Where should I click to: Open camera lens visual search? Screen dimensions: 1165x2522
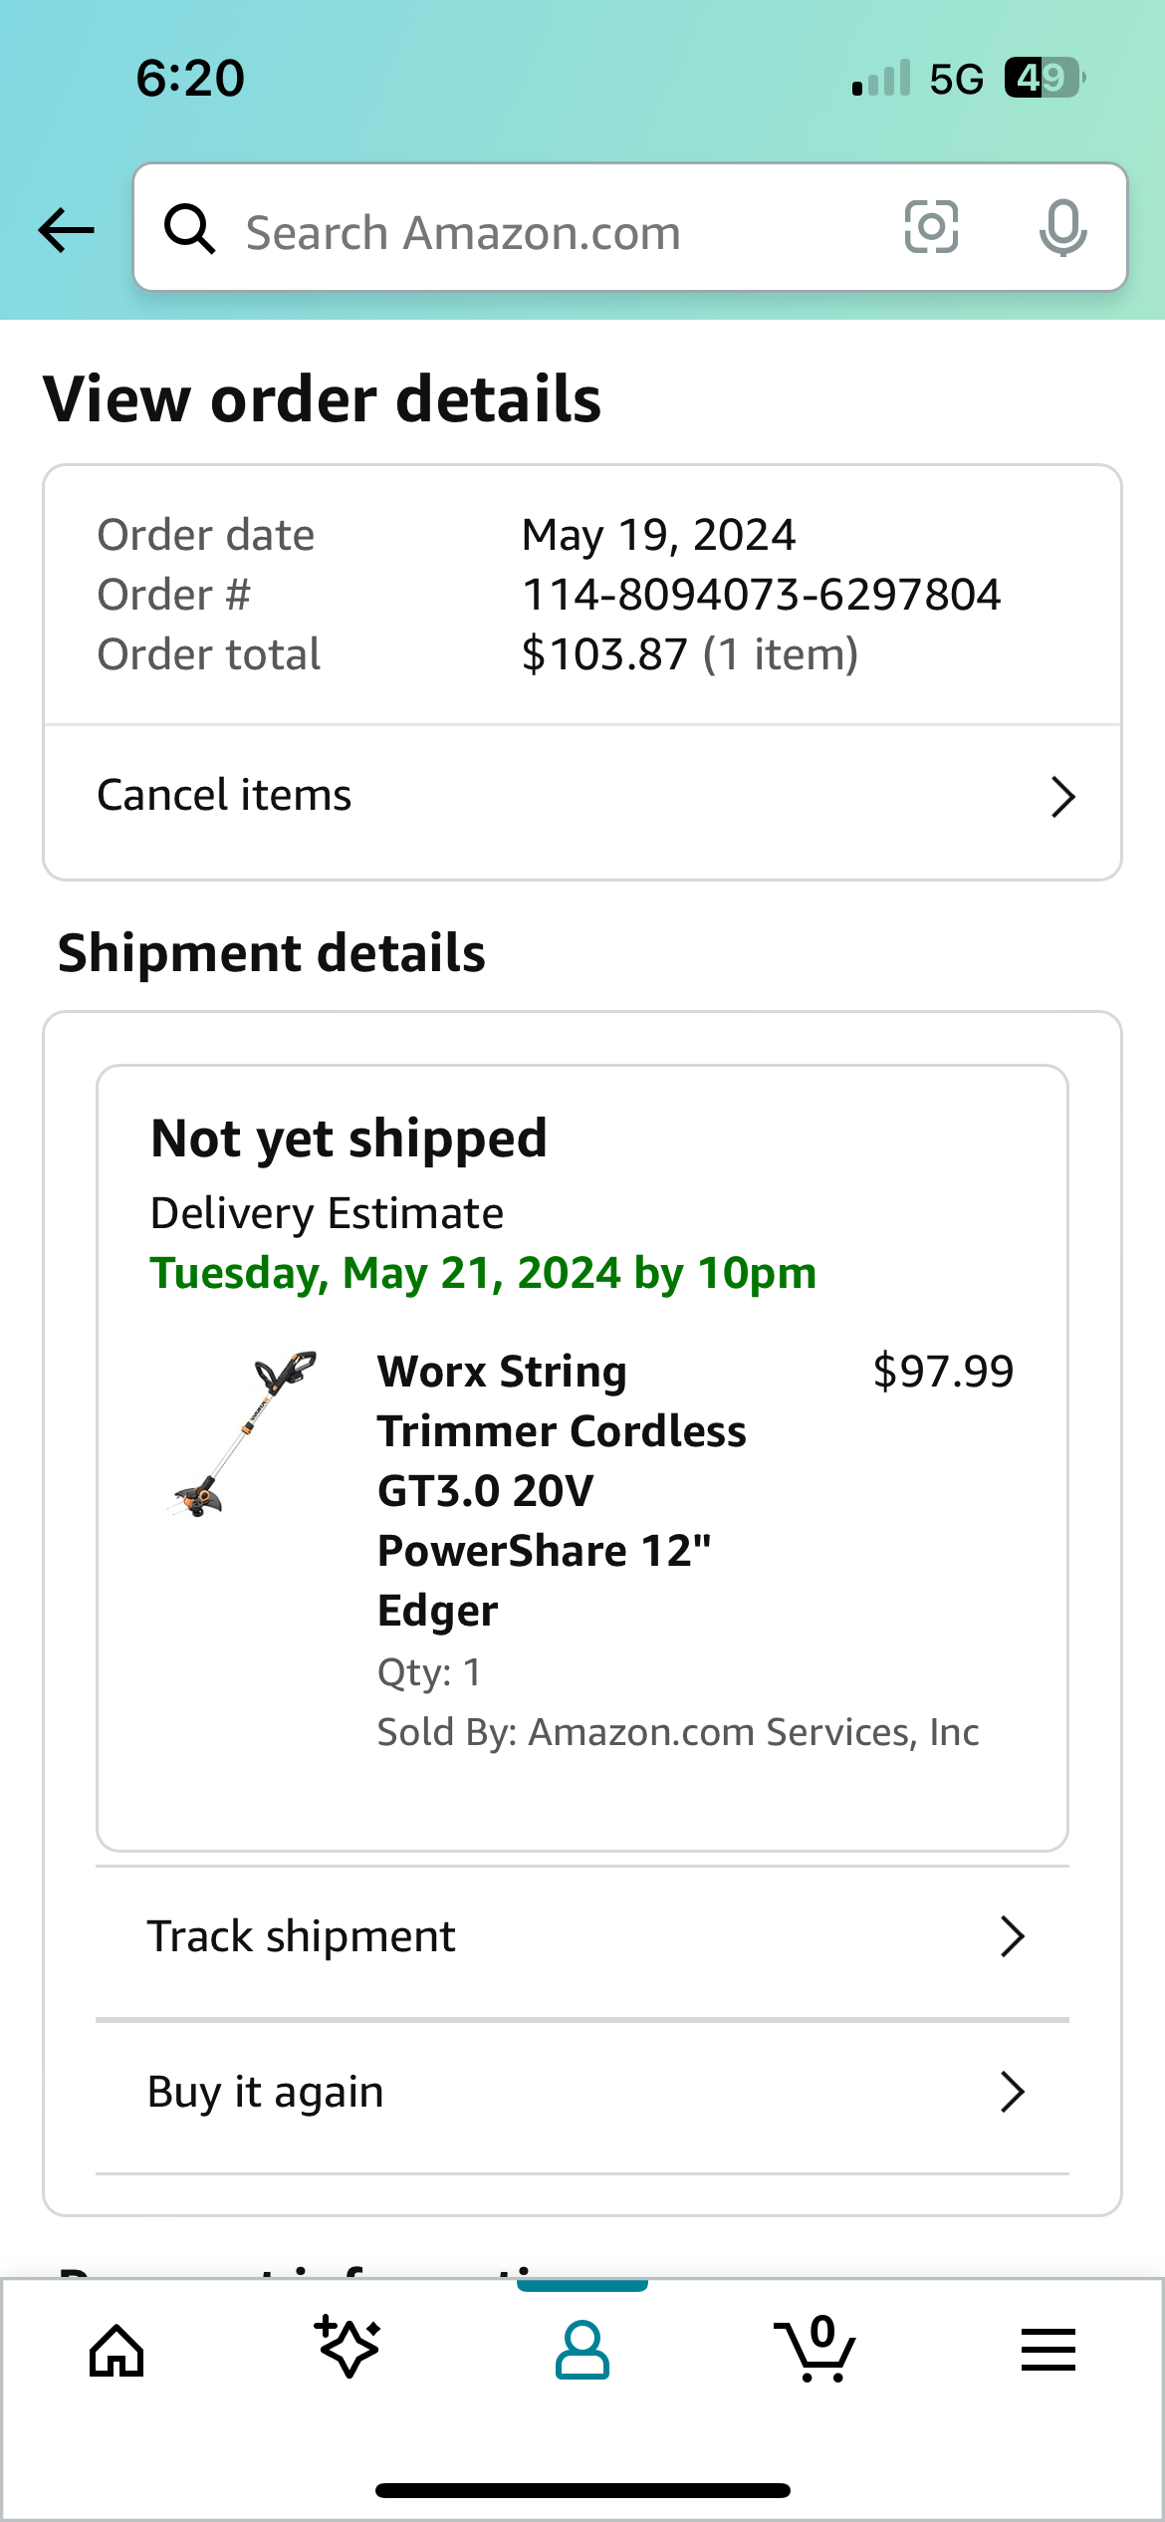pos(931,228)
